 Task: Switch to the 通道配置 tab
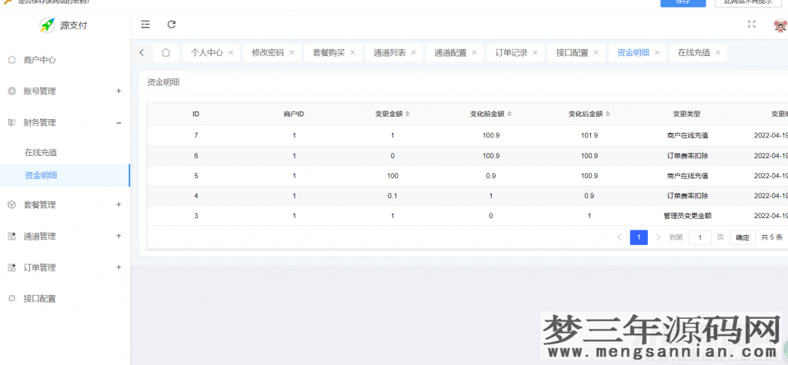(x=450, y=52)
